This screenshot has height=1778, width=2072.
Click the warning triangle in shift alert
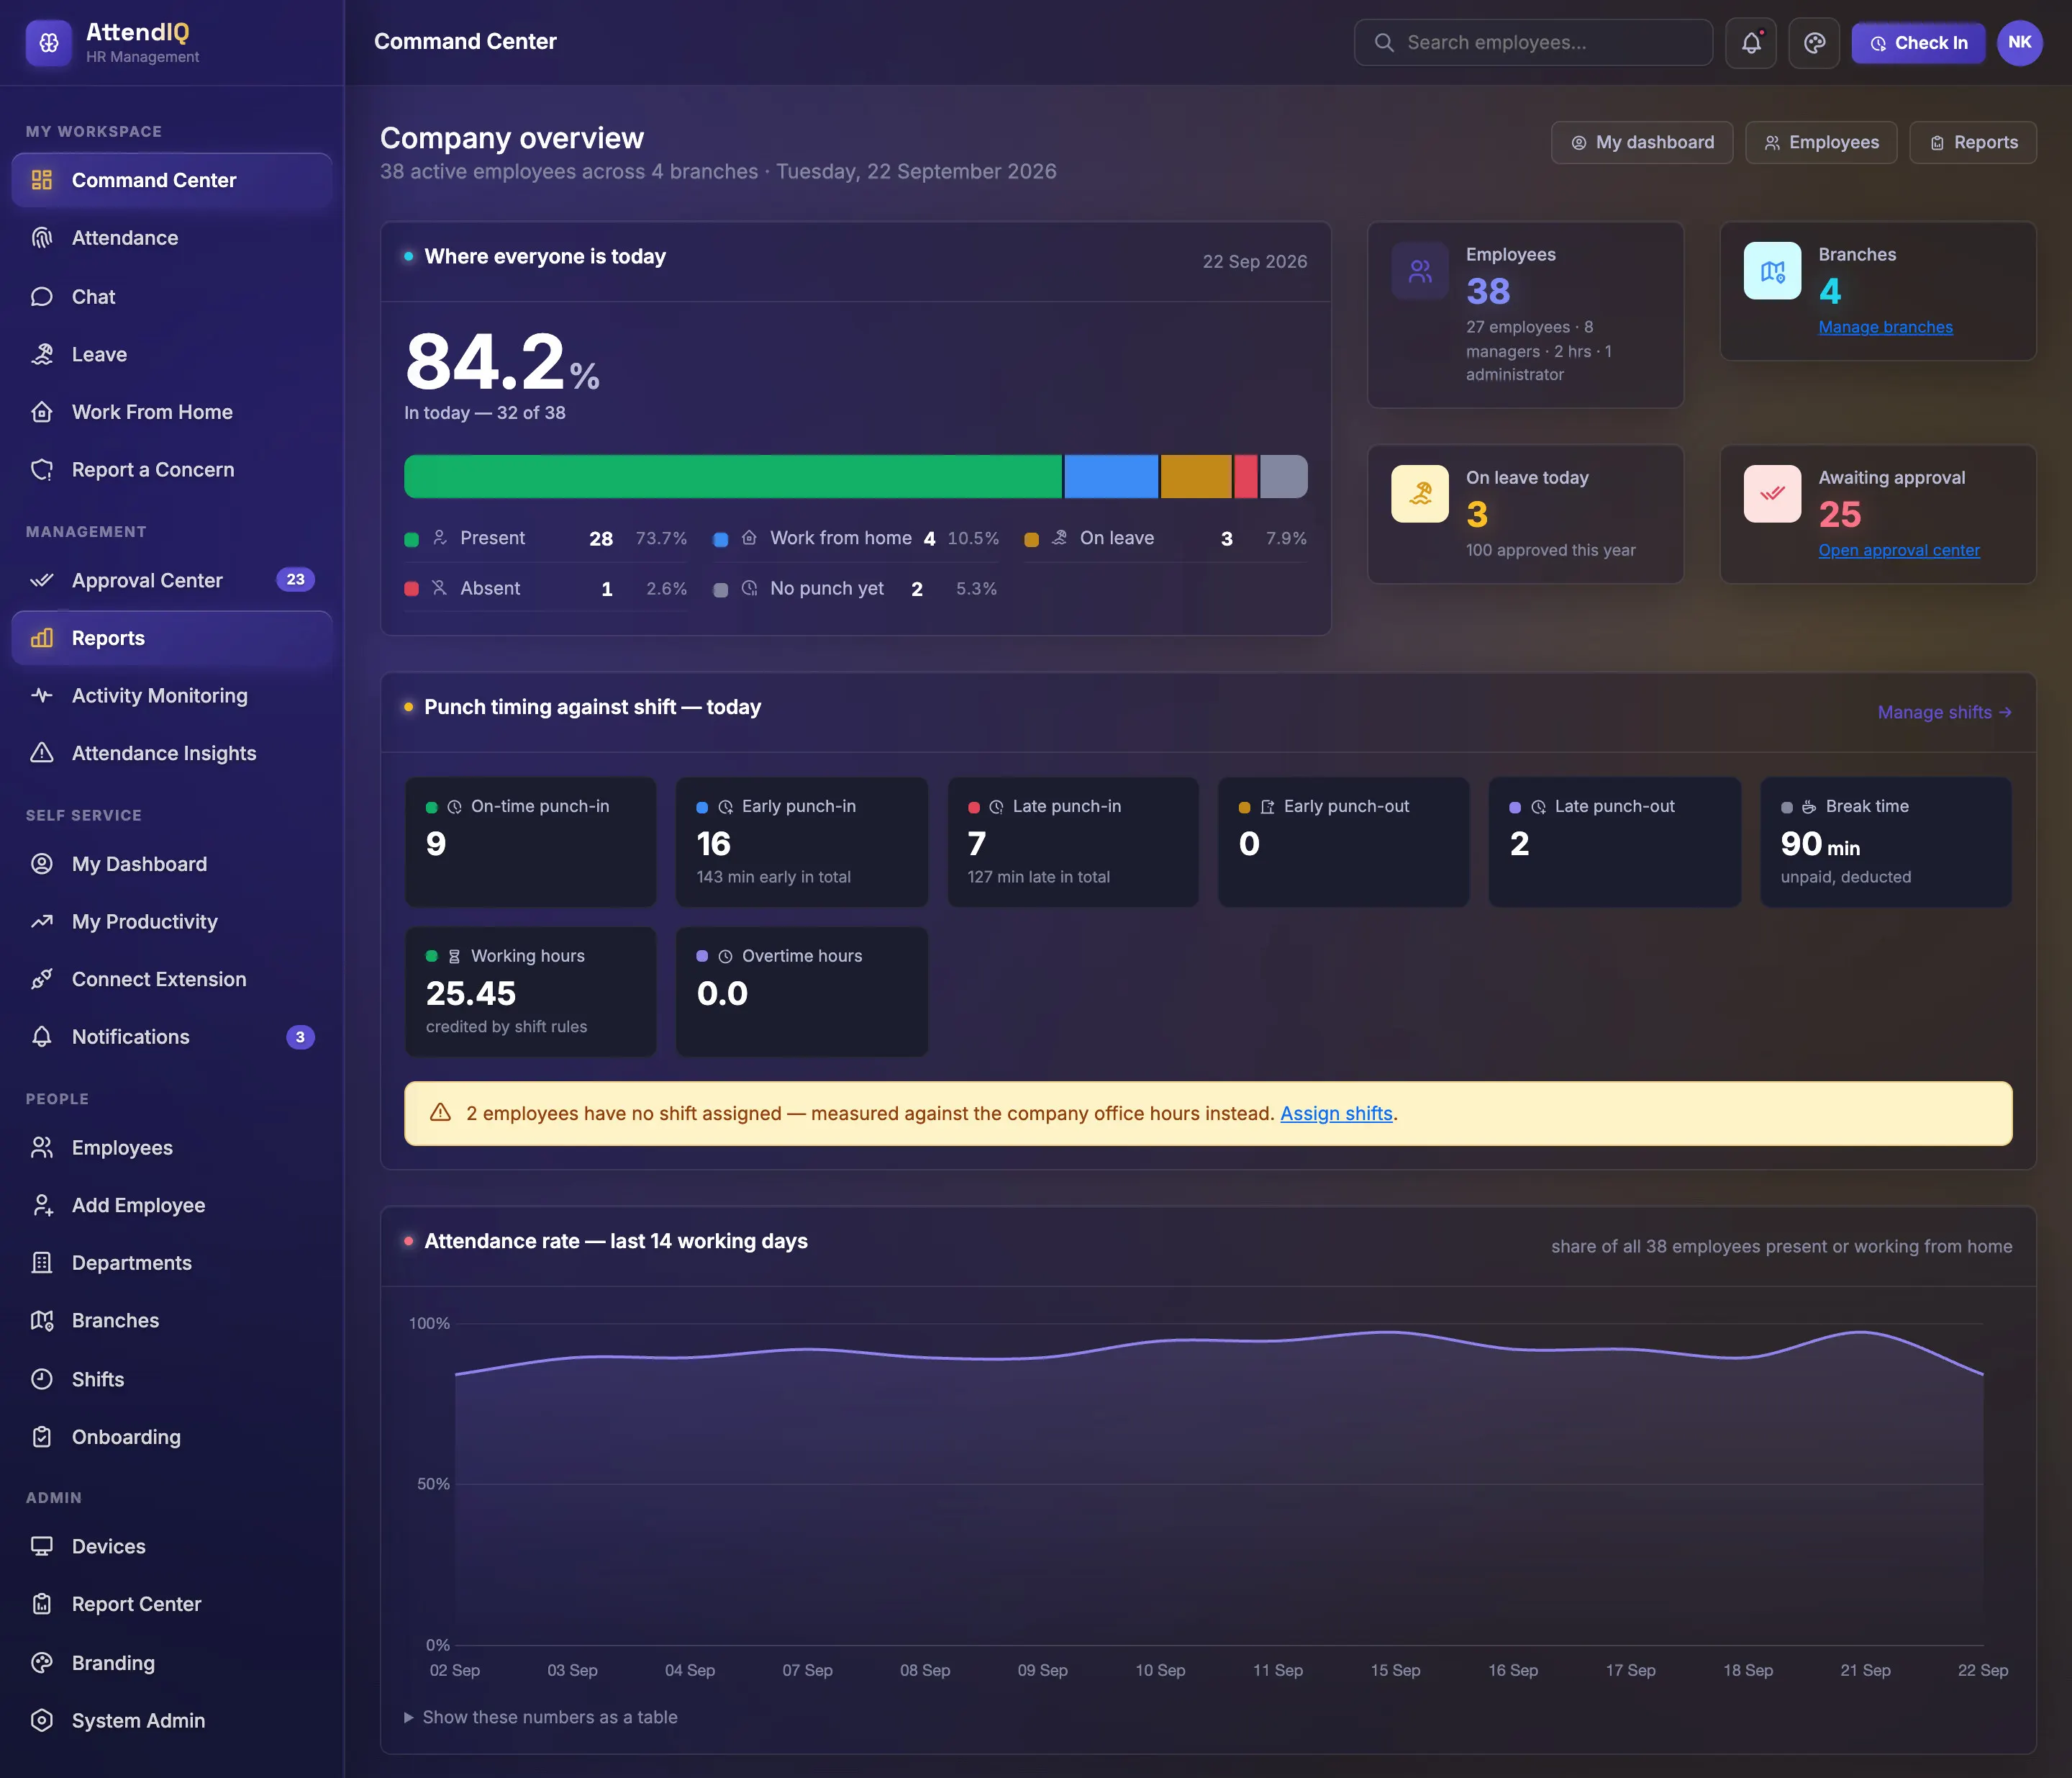tap(440, 1113)
